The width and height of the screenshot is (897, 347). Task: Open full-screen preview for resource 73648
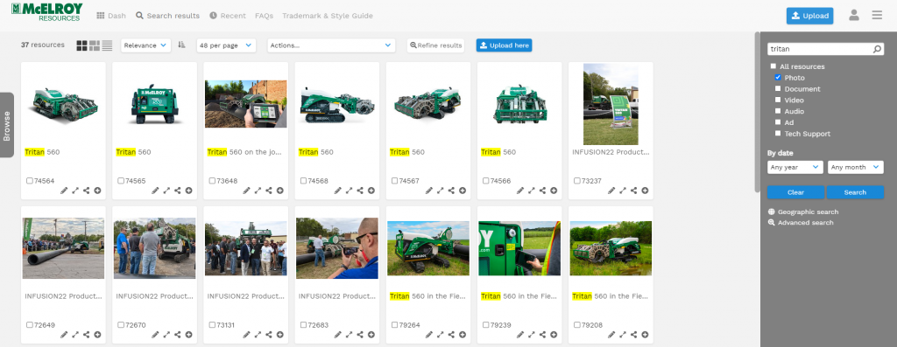click(258, 191)
